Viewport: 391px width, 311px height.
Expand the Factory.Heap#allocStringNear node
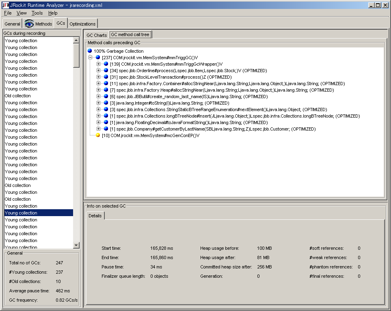point(99,90)
